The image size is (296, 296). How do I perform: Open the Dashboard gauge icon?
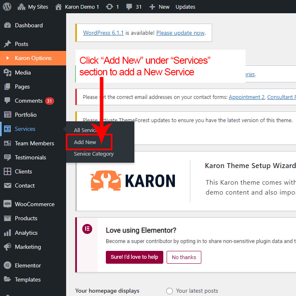(x=7, y=25)
